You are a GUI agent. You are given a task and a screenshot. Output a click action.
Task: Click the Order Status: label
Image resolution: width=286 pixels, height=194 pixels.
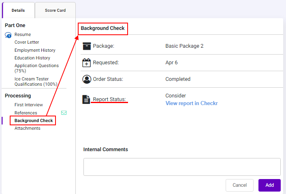coord(108,79)
